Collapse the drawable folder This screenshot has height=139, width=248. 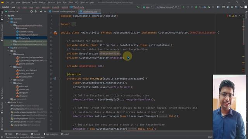(11, 54)
